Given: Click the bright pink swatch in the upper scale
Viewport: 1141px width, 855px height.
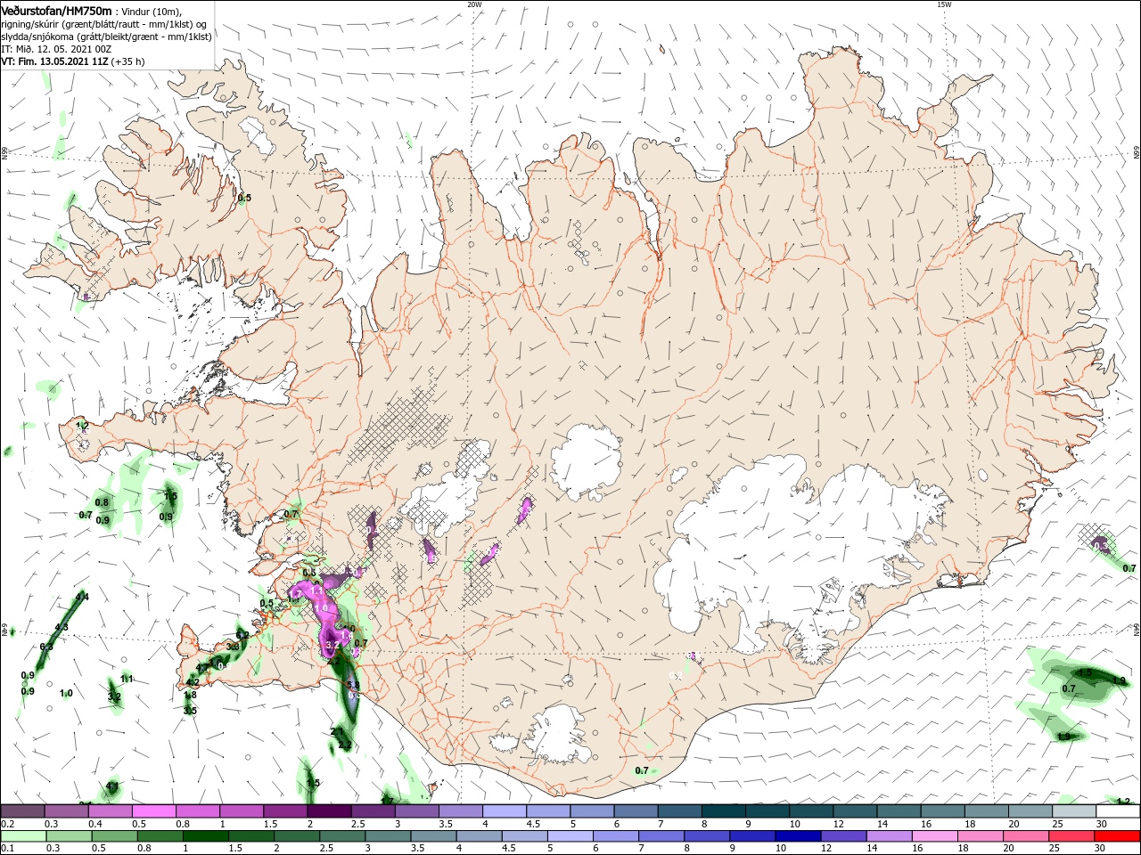Looking at the screenshot, I should point(154,811).
